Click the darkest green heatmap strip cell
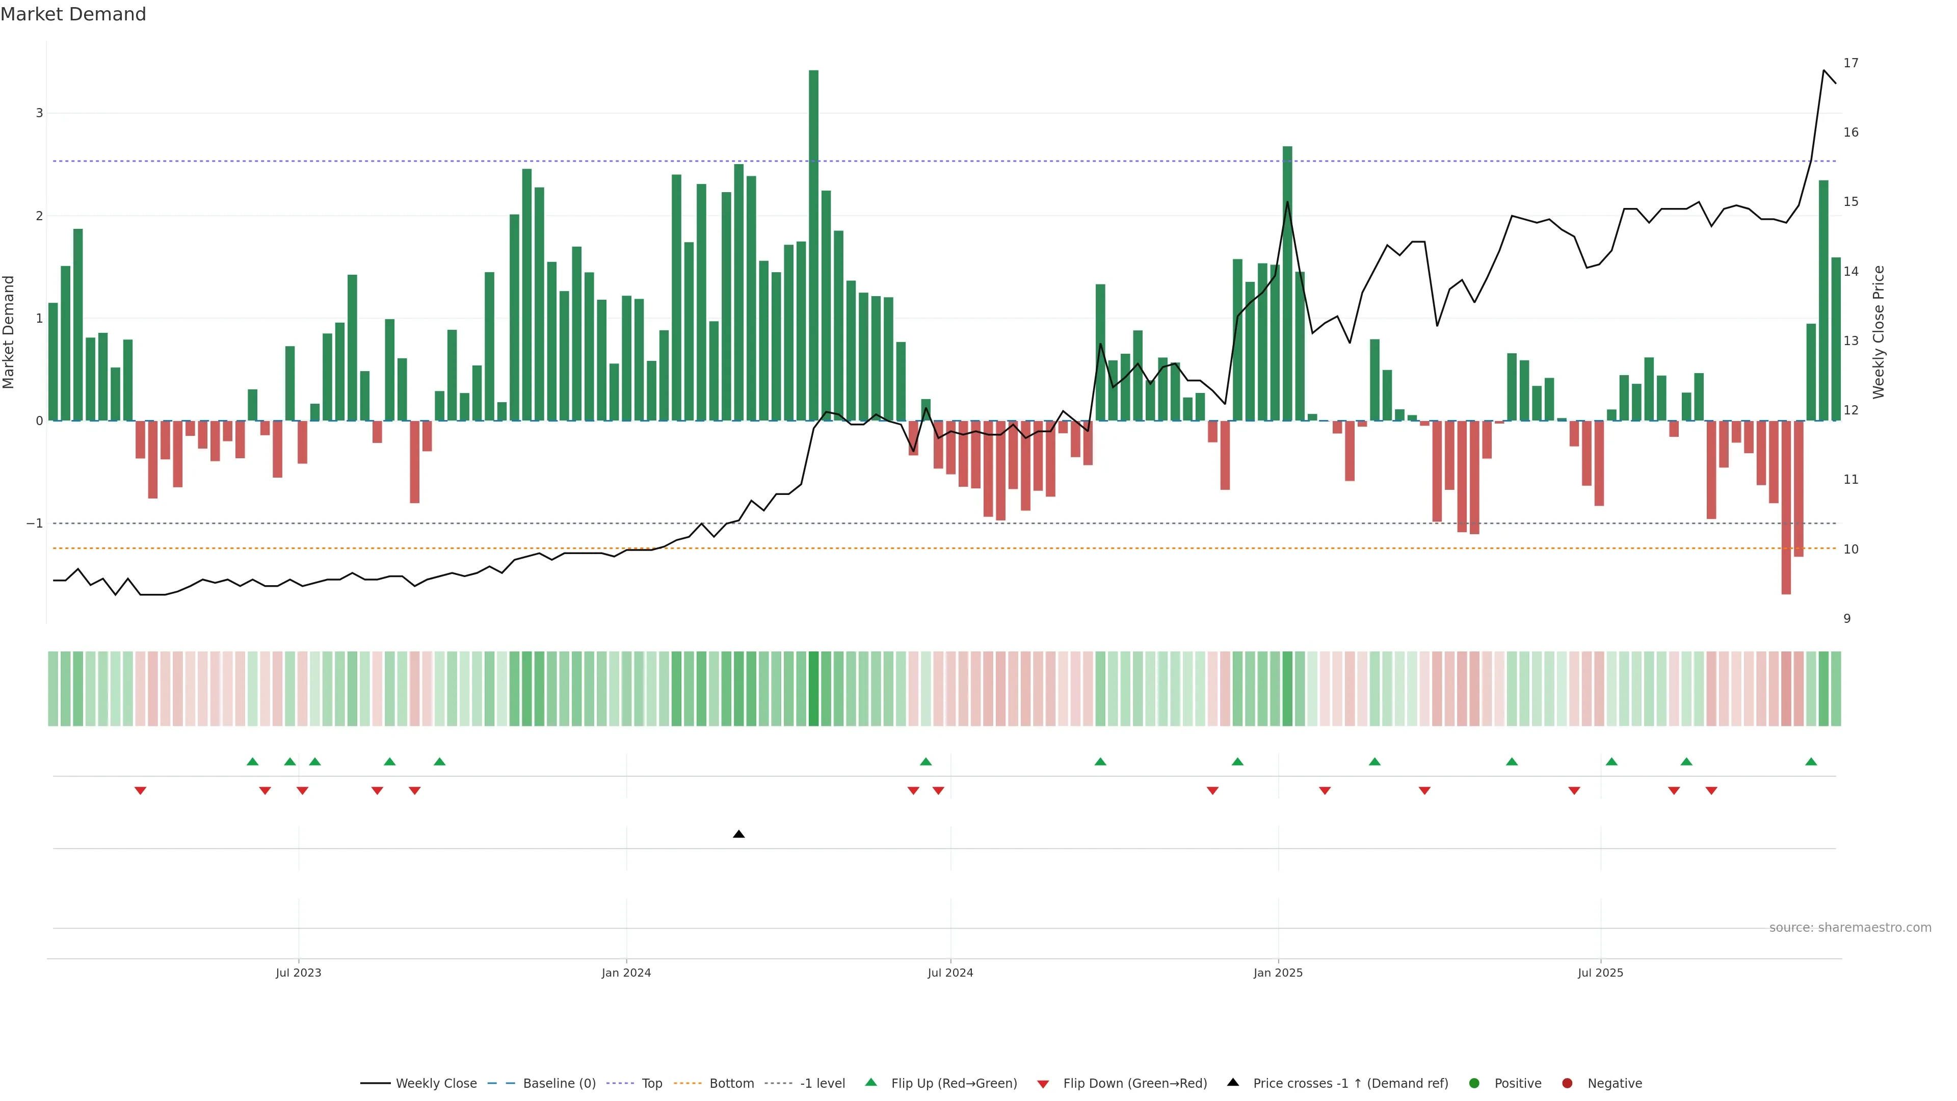1957x1101 pixels. (x=814, y=689)
